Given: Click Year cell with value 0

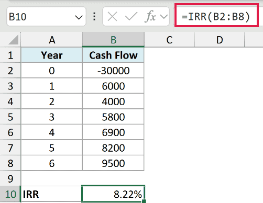Looking at the screenshot, I should (52, 71).
